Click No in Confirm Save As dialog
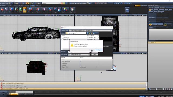This screenshot has height=97, width=173. [99, 50]
